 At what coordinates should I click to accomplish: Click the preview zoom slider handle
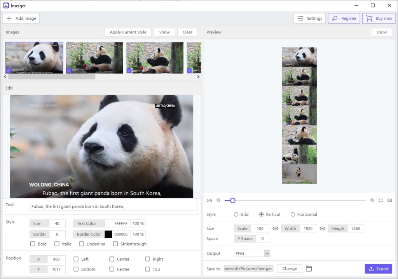point(232,201)
